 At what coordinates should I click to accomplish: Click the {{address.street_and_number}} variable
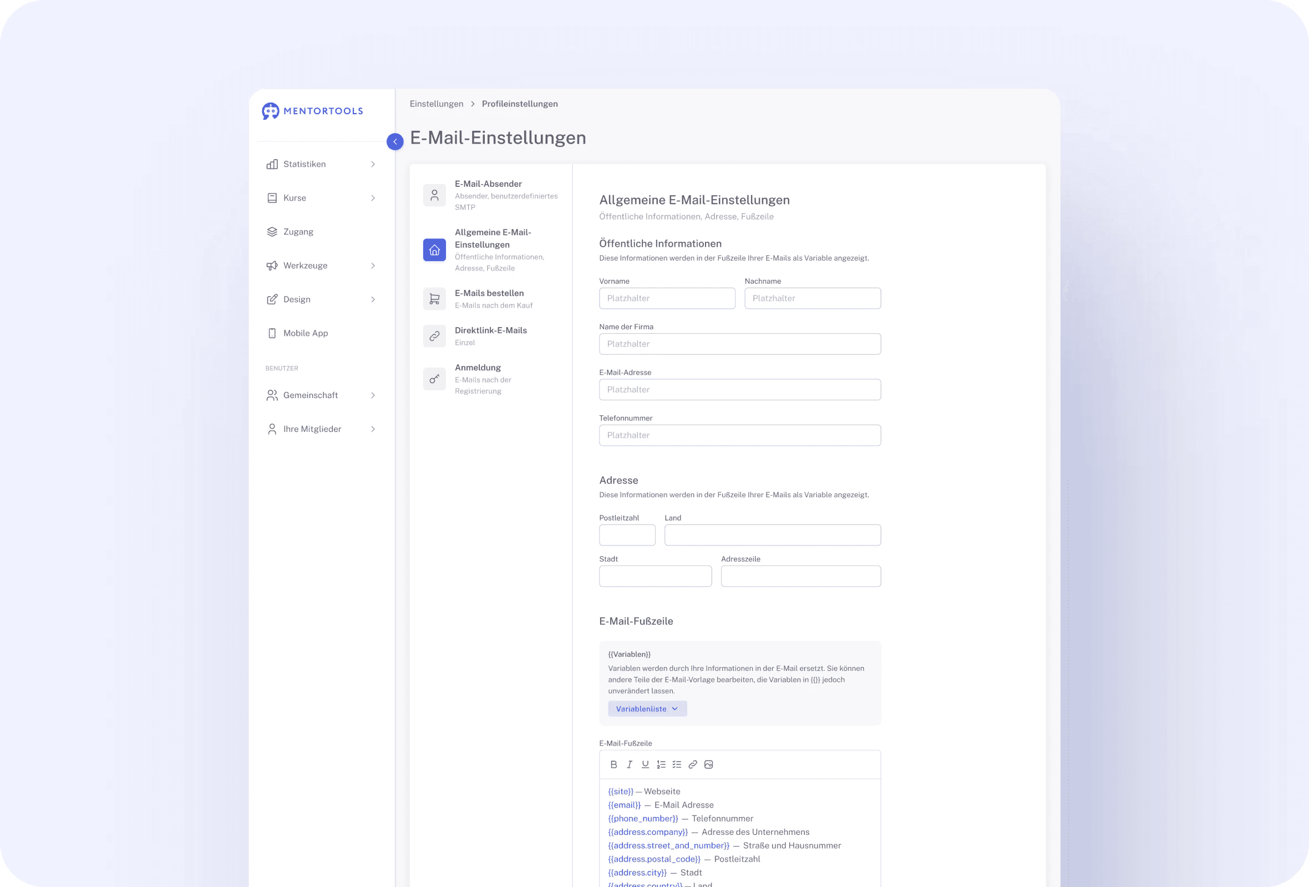click(668, 845)
